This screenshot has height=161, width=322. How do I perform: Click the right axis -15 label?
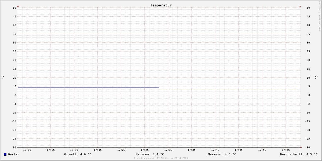(308, 121)
